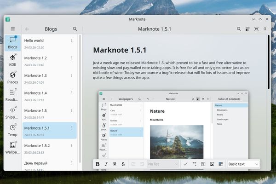The width and height of the screenshot is (276, 184).
Task: Toggle bold formatting
Action: 98,164
